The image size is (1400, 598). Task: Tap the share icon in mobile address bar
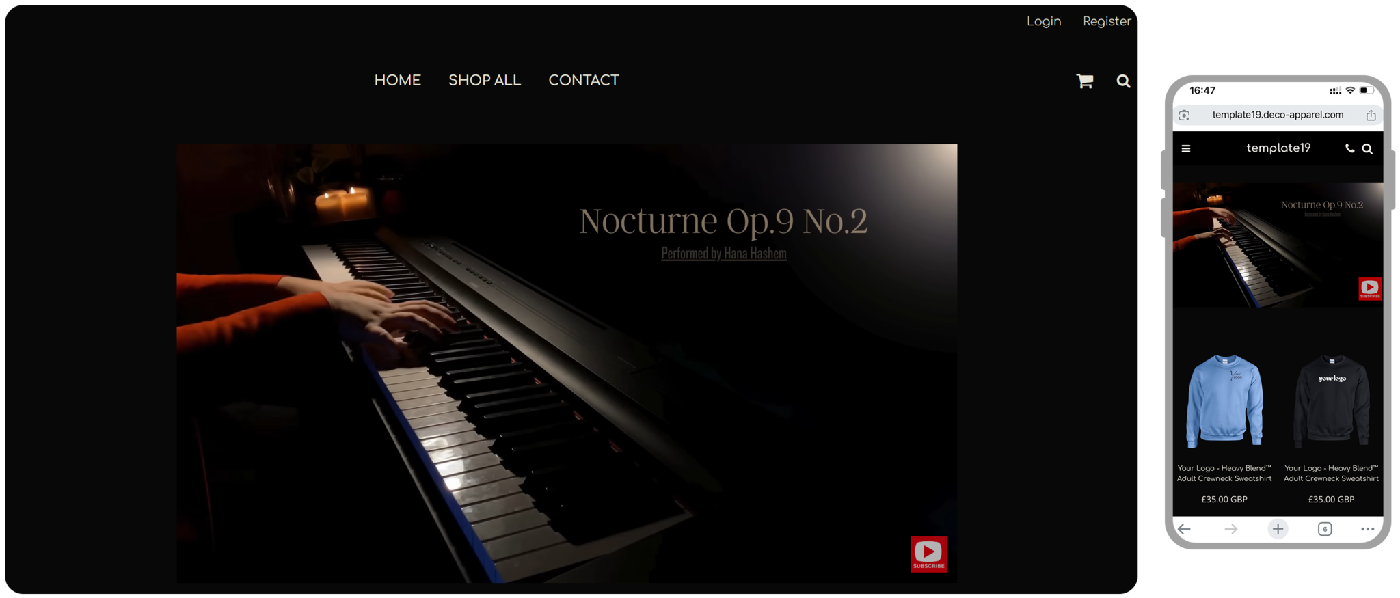pos(1371,115)
